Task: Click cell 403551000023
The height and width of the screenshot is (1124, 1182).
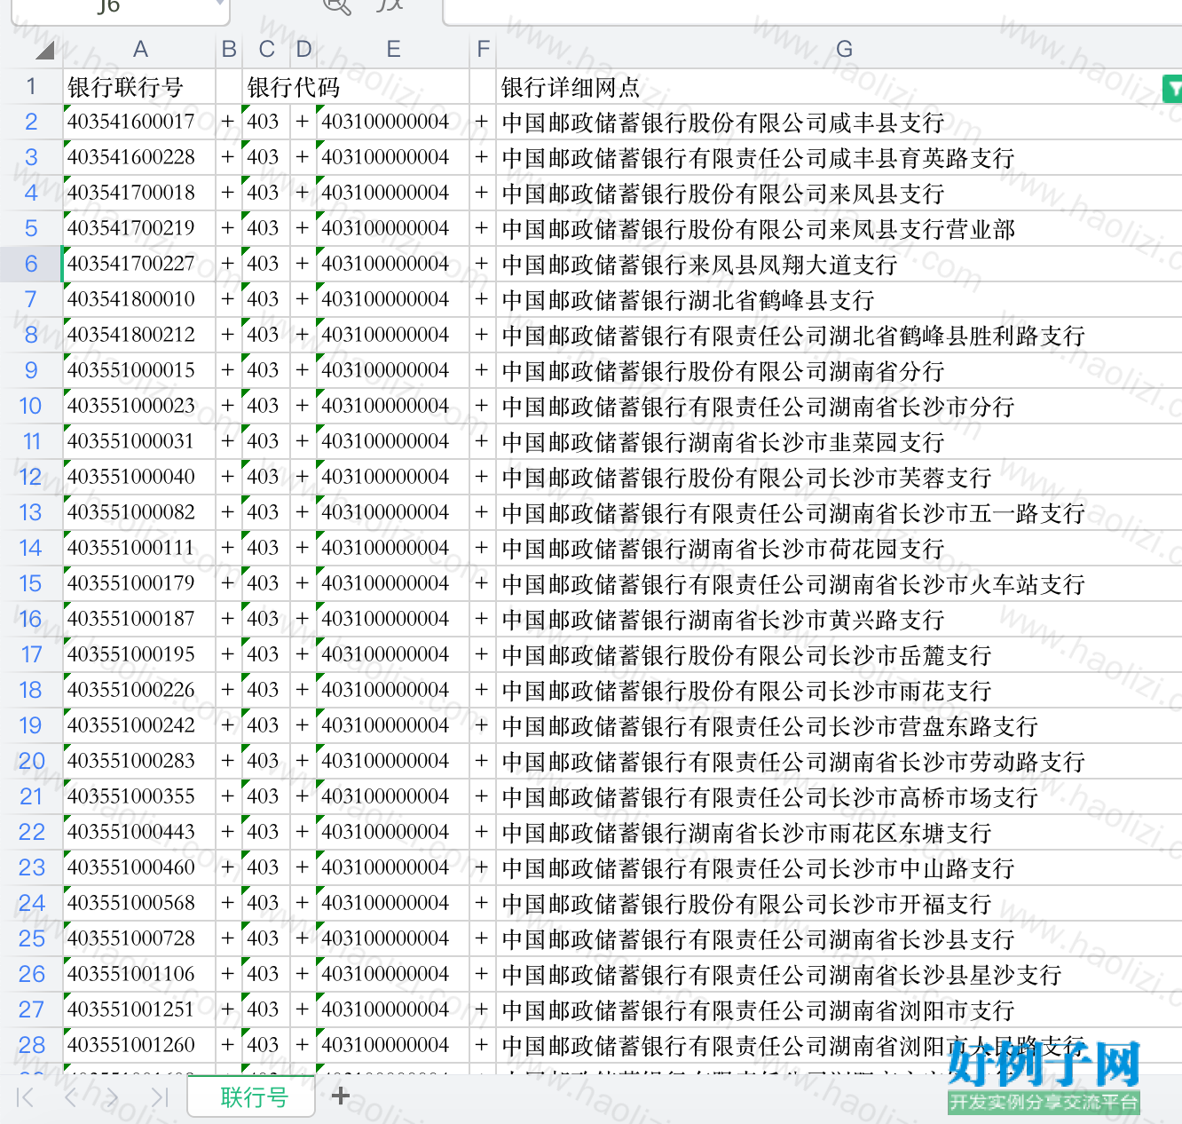Action: tap(139, 406)
